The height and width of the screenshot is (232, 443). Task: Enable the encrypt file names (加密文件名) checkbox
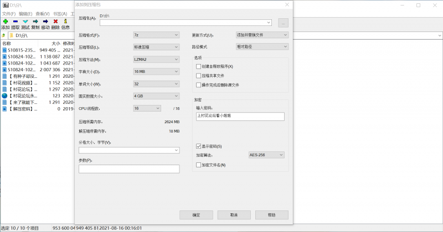(x=199, y=165)
